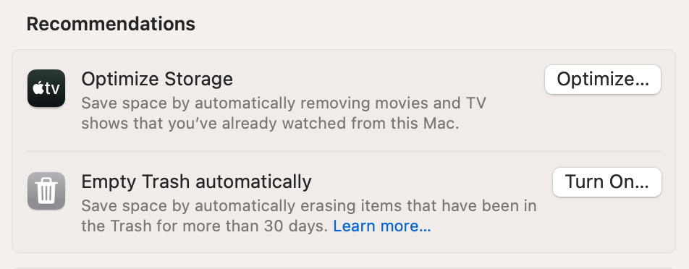The image size is (689, 269).
Task: Click the Apple TV app icon
Action: 46,88
